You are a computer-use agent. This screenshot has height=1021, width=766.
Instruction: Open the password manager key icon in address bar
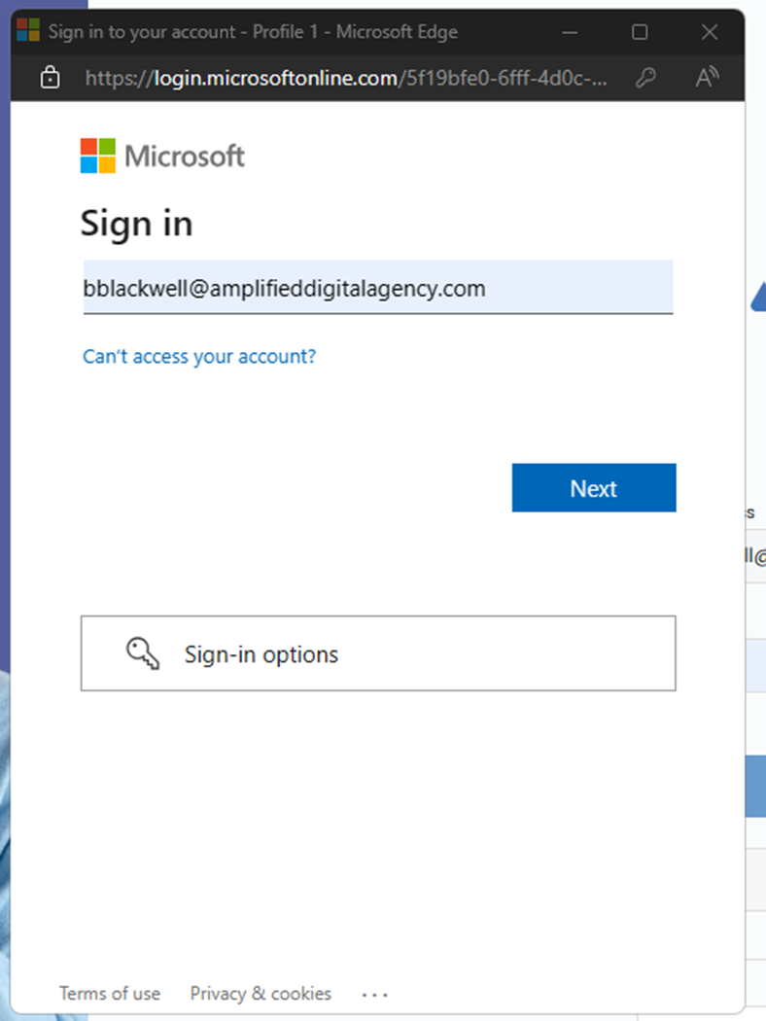pyautogui.click(x=645, y=79)
